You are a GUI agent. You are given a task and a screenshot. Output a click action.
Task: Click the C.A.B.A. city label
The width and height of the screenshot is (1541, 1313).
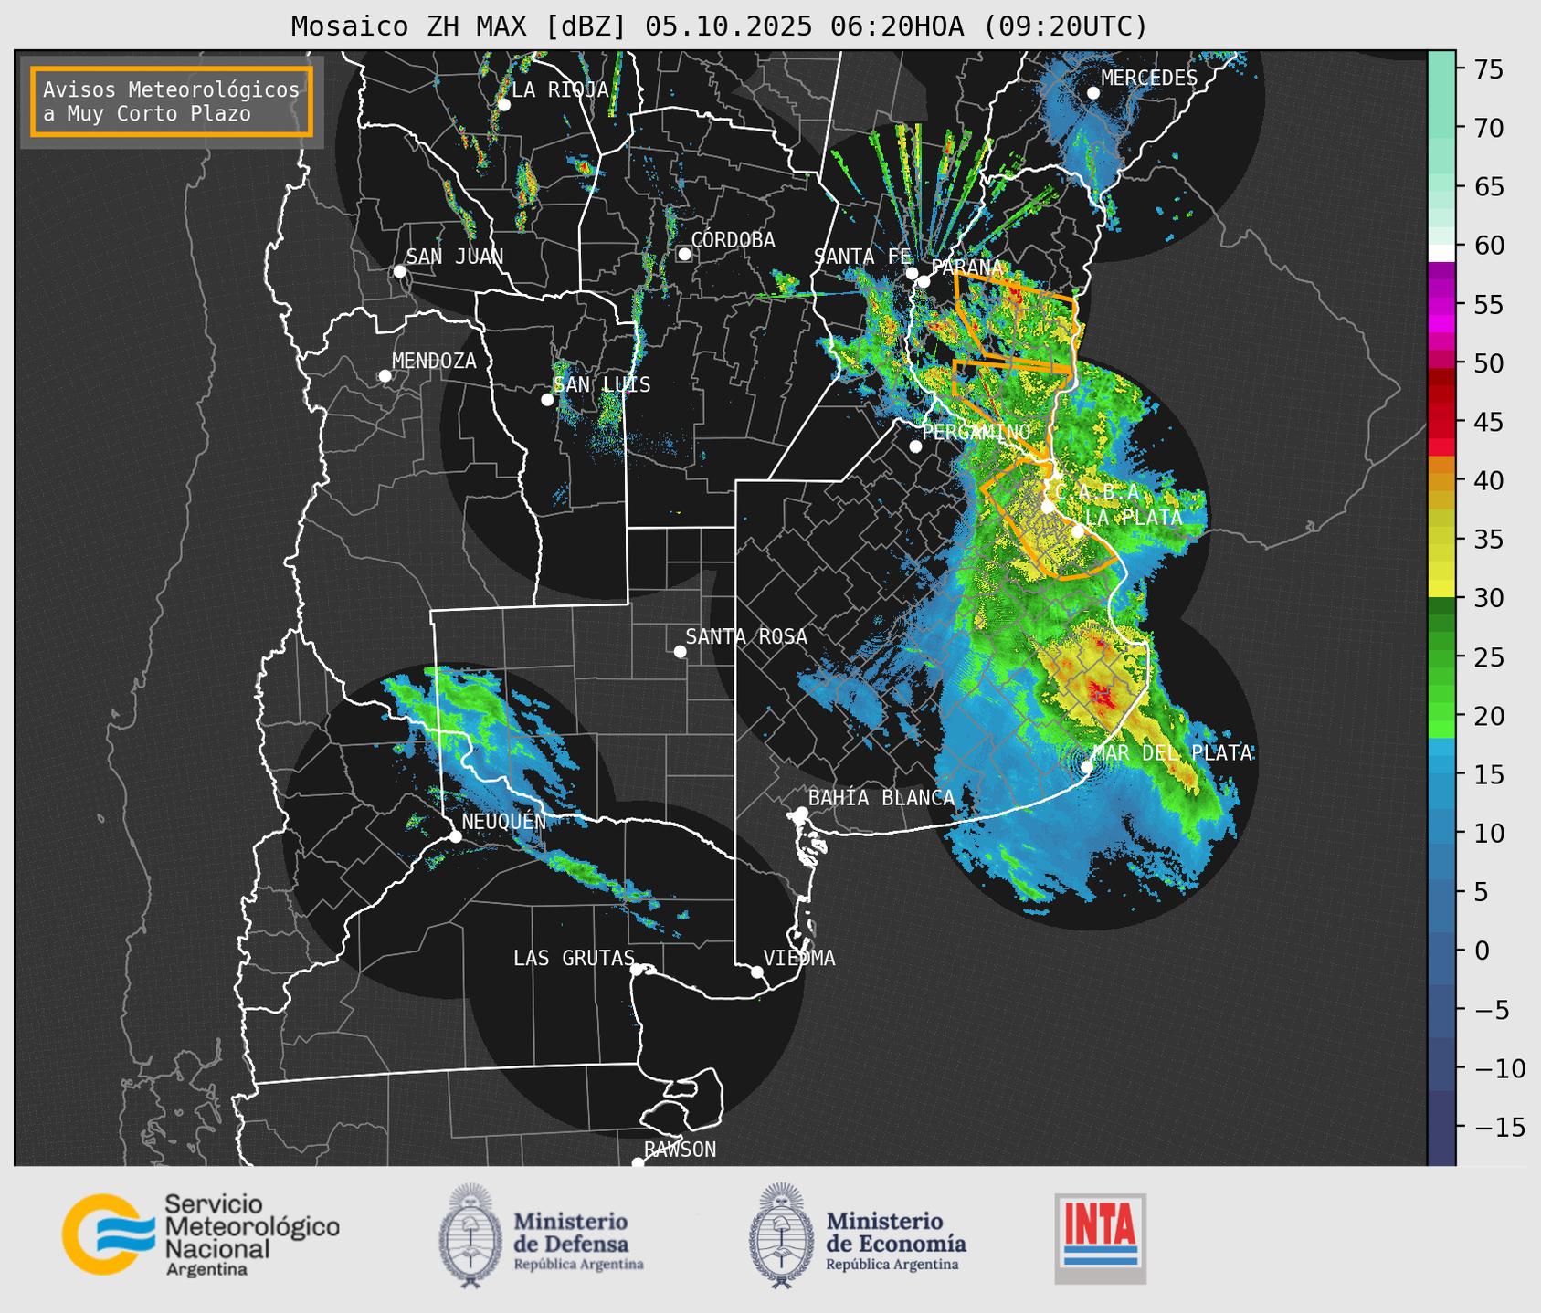pos(1096,492)
